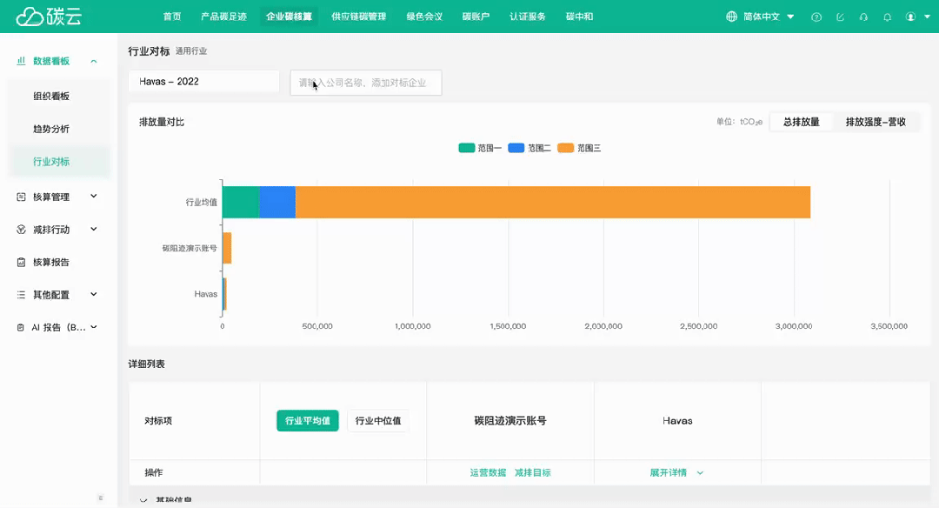
Task: Choose 行业中位值 as benchmark
Action: coord(378,421)
